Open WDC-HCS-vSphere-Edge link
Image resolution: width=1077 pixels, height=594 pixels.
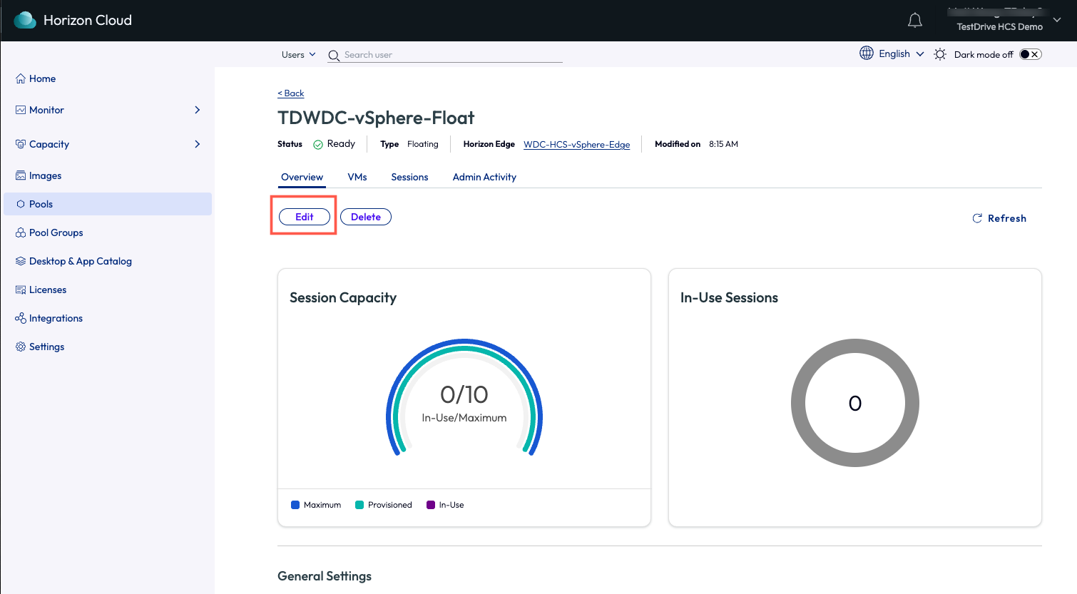(576, 144)
